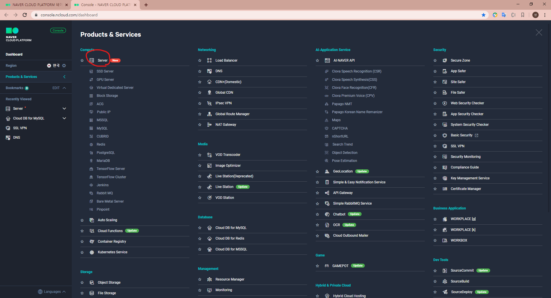
Task: Close the Products & Services panel
Action: coord(539,33)
